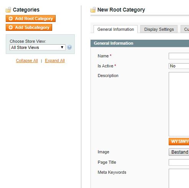Image resolution: width=189 pixels, height=188 pixels.
Task: Click the Page Title input field
Action: tap(179, 162)
